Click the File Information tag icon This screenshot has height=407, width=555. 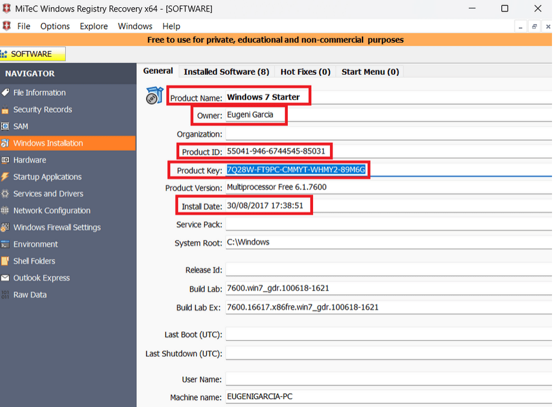(x=5, y=93)
